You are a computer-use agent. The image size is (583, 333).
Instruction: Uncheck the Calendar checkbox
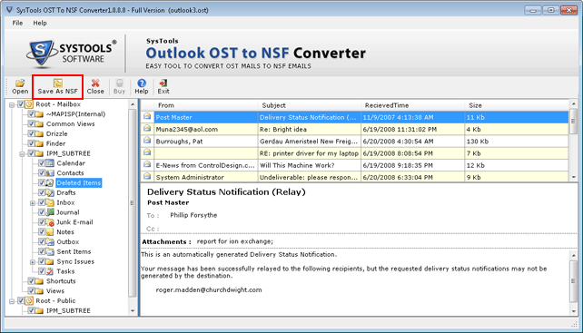[x=42, y=163]
